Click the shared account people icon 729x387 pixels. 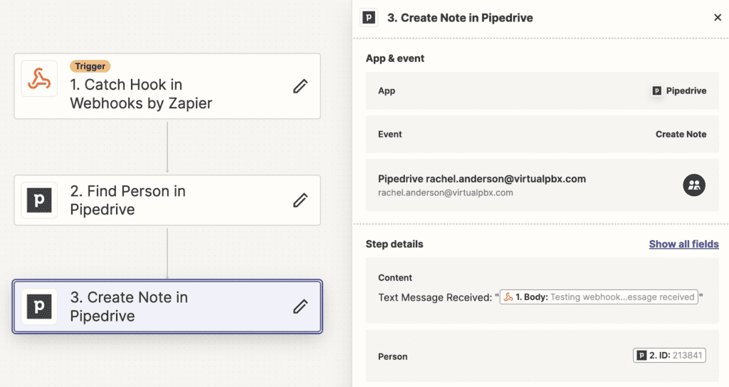pyautogui.click(x=693, y=185)
